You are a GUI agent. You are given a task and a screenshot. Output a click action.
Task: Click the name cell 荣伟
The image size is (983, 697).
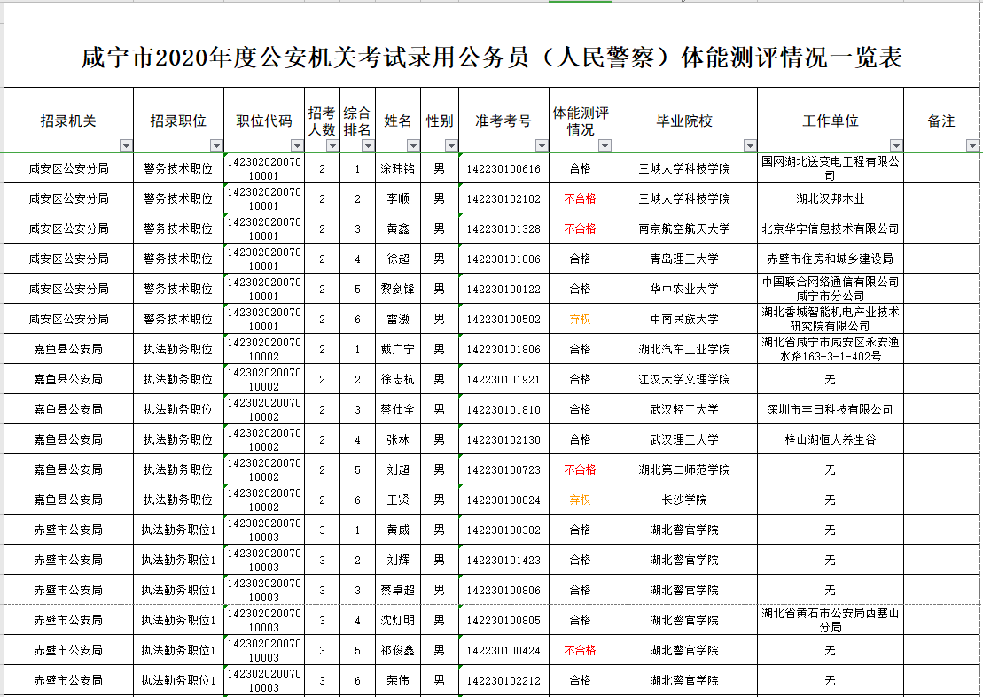pyautogui.click(x=398, y=679)
